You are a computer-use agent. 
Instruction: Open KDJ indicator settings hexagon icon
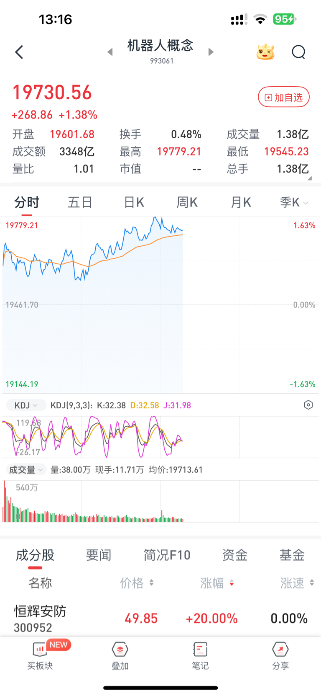click(x=308, y=405)
